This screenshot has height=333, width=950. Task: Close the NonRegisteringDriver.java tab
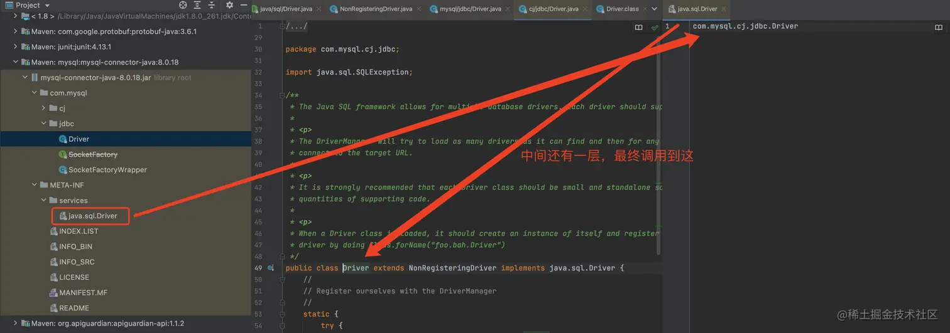tap(418, 9)
